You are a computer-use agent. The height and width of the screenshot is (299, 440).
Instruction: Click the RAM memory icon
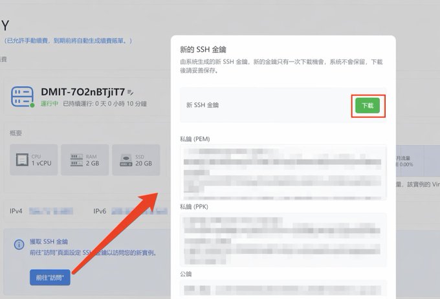[76, 160]
